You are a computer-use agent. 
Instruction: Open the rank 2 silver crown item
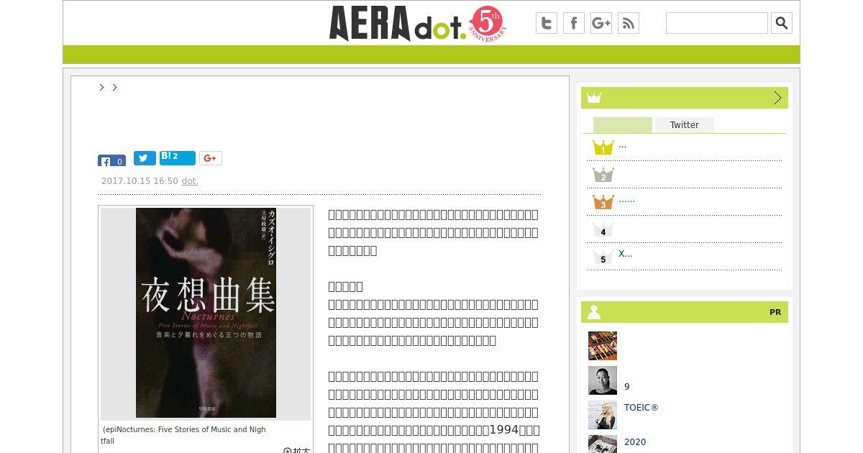603,175
